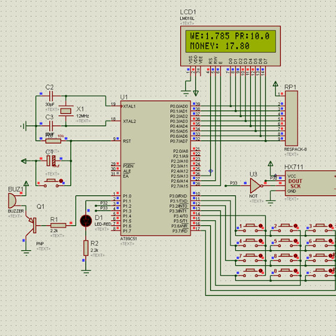Click the AT89C51 part name
Viewport: 336px width, 336px height.
coord(128,239)
